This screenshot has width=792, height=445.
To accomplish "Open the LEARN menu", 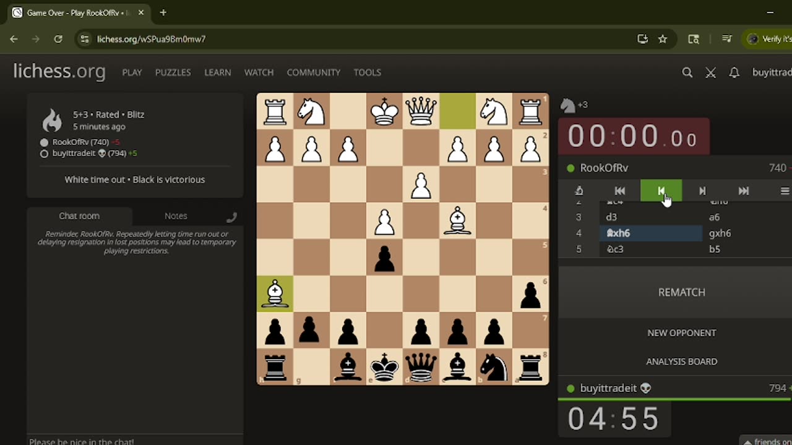I will [x=218, y=72].
